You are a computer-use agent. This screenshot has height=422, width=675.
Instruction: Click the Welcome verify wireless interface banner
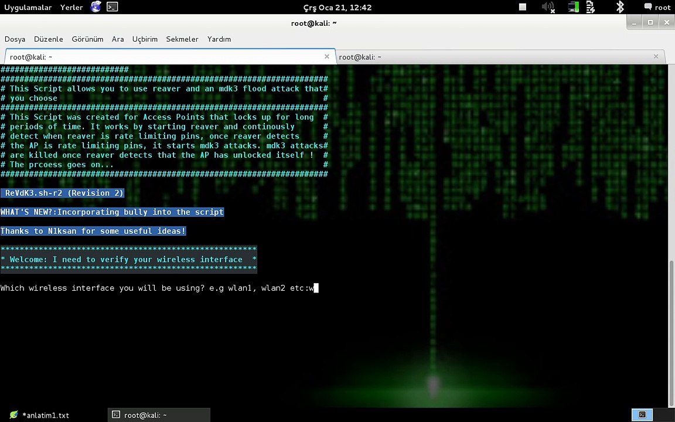pos(128,259)
